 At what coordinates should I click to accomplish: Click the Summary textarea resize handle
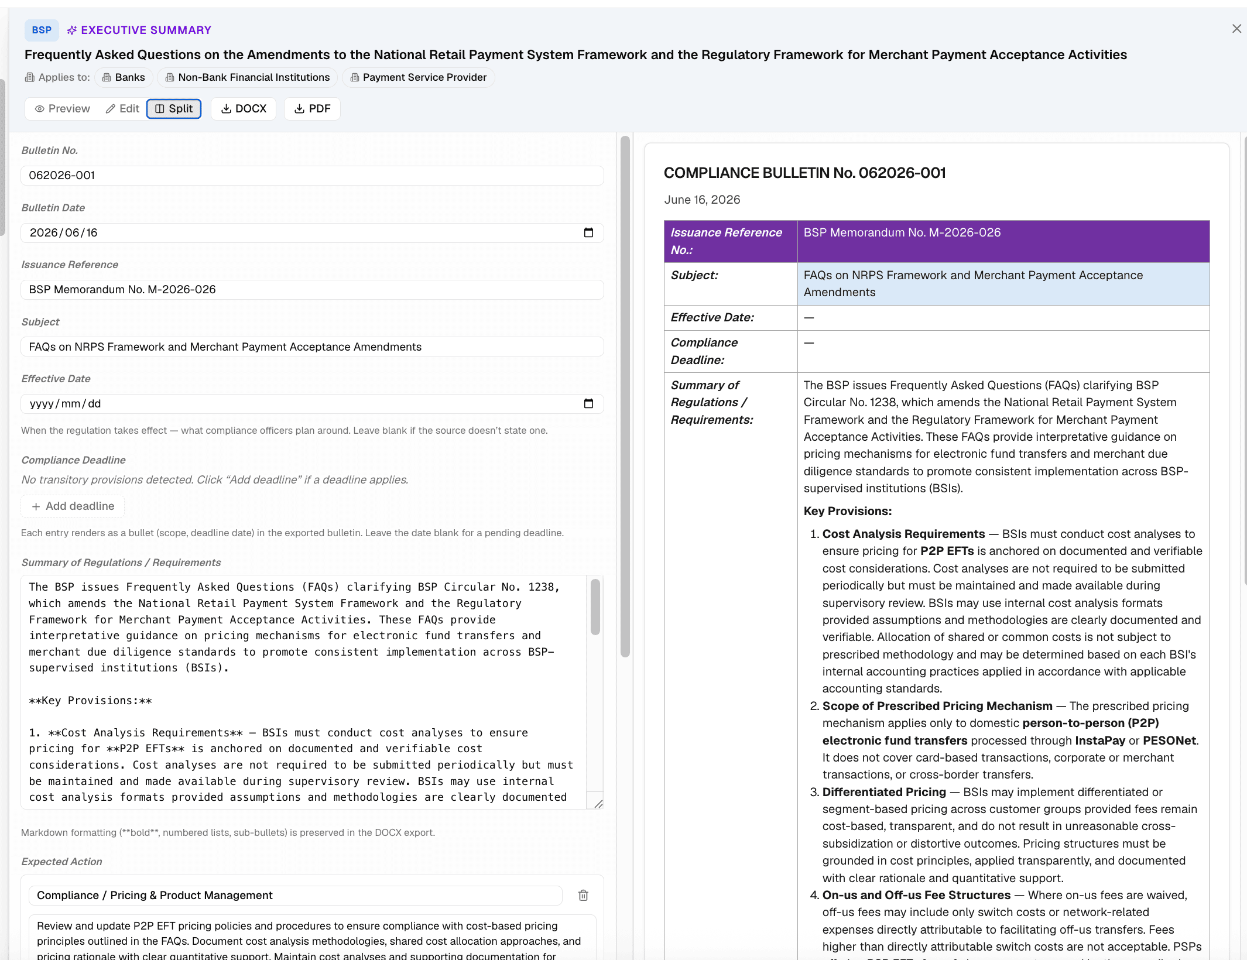(x=598, y=804)
